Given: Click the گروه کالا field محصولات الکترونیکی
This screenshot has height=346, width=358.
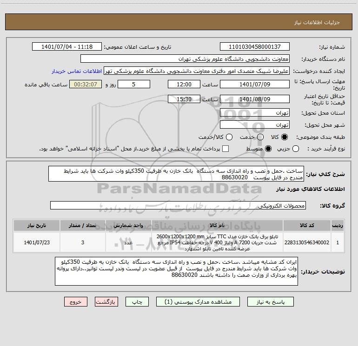Looking at the screenshot, I should (178, 205).
